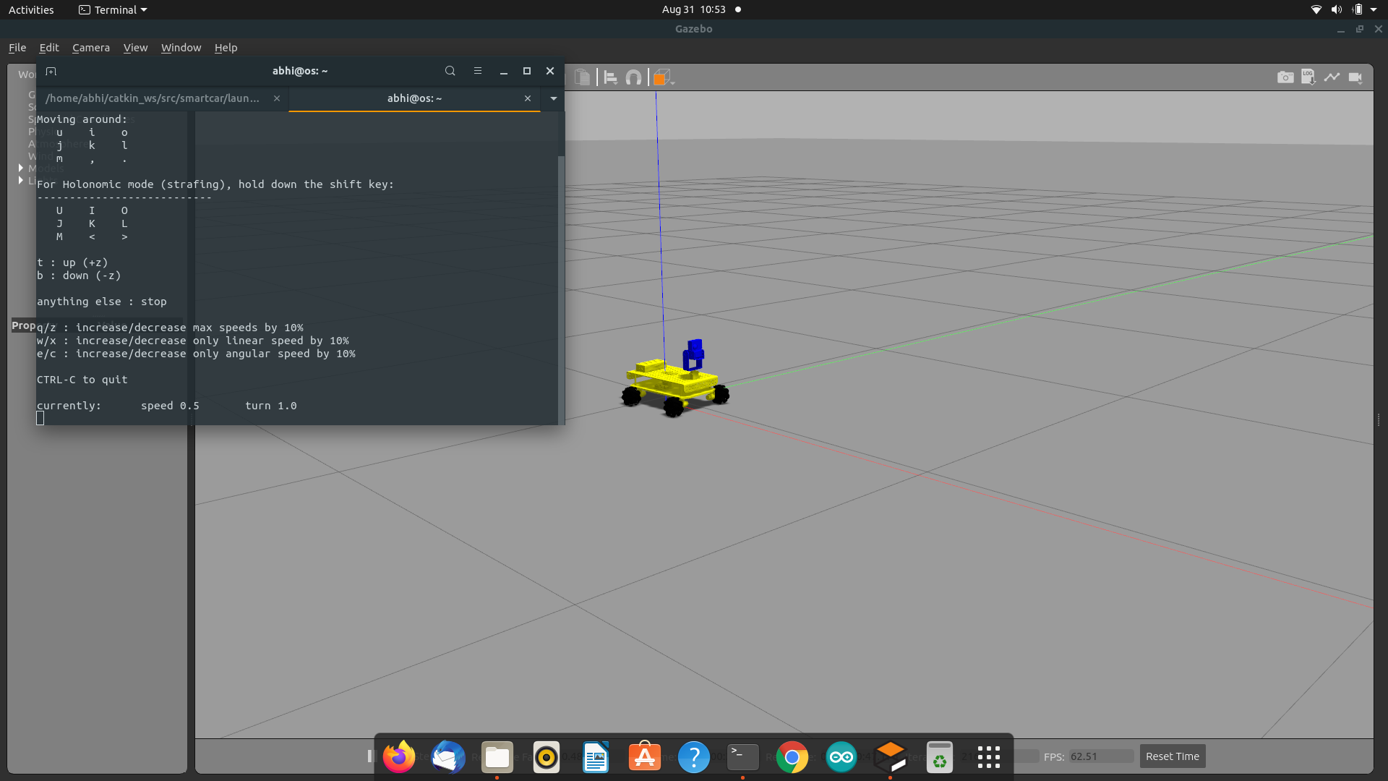Open the plotting tool icon
Screen dimensions: 1388x781
(1332, 76)
